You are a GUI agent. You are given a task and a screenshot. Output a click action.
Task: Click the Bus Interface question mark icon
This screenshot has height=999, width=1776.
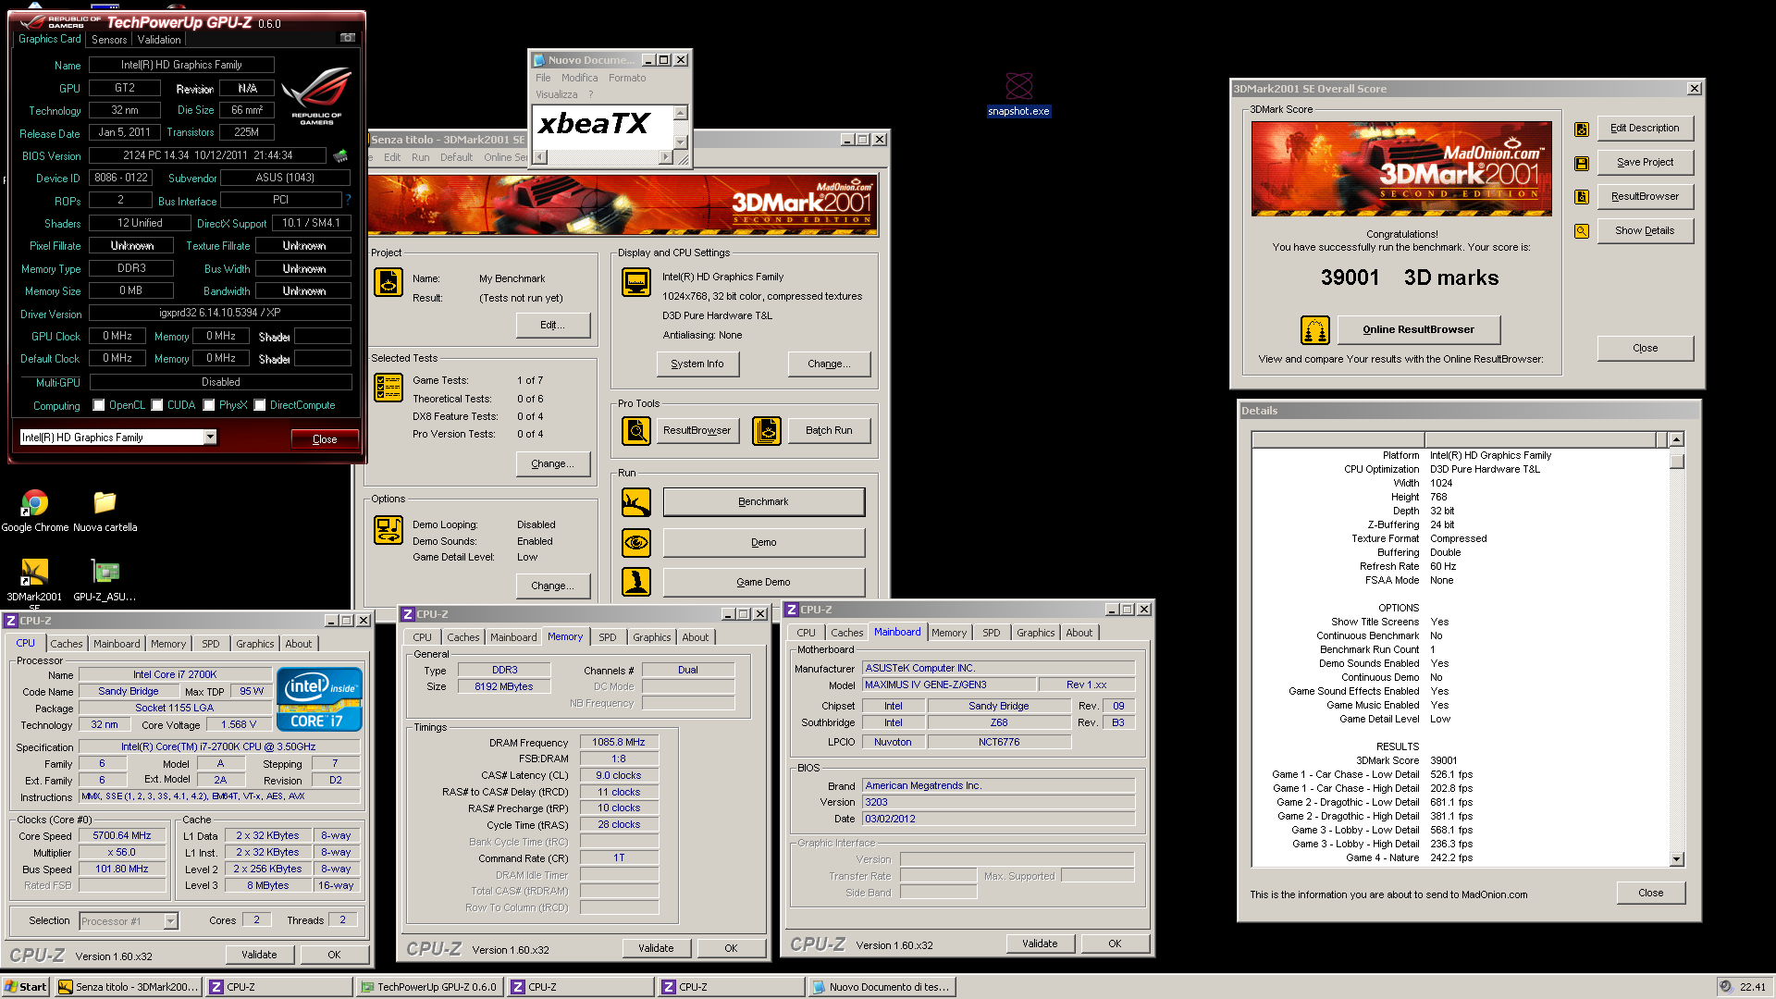click(348, 200)
